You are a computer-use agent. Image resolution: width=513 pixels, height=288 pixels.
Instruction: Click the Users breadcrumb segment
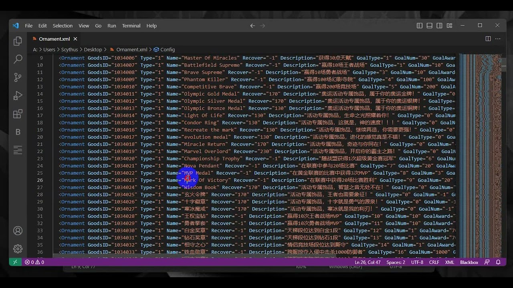(49, 50)
